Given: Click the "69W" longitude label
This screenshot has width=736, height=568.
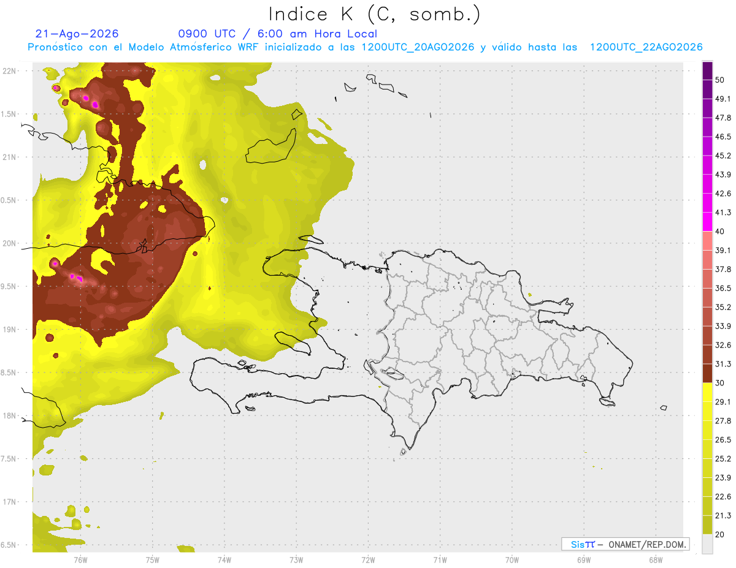Looking at the screenshot, I should click(583, 559).
